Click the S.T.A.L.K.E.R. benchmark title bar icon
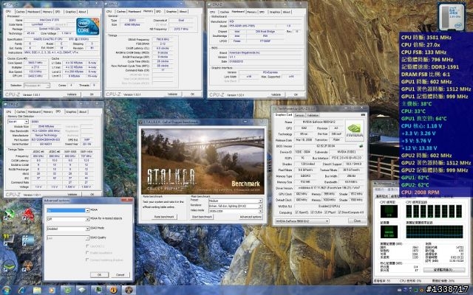This screenshot has height=295, width=473. click(x=141, y=122)
